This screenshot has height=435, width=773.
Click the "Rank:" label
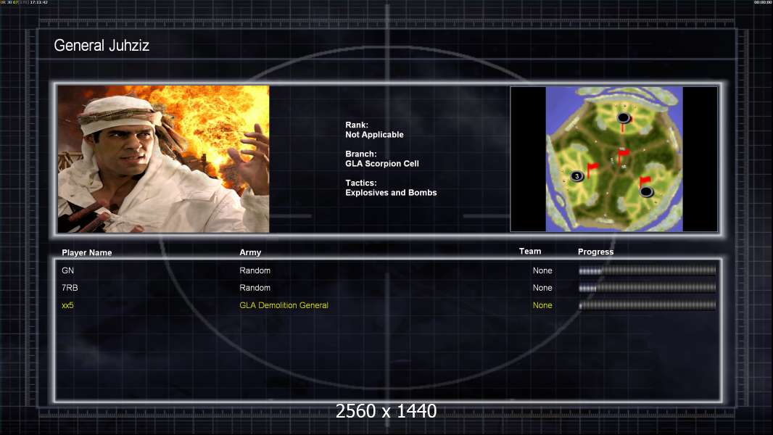tap(357, 125)
